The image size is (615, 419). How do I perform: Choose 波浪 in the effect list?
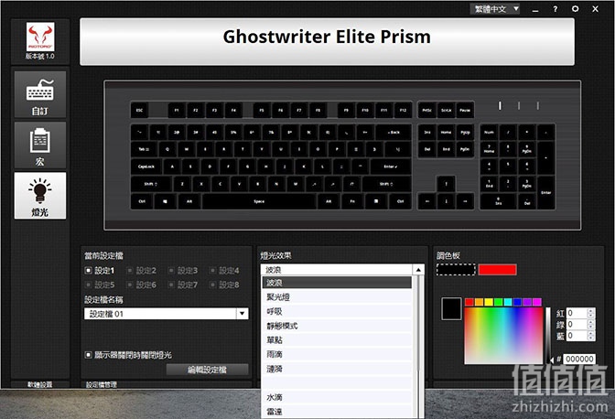[337, 283]
